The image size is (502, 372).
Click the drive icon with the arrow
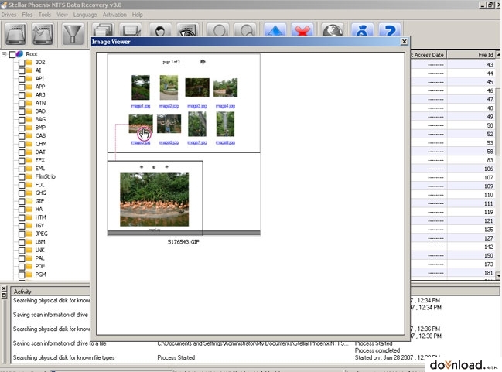tap(43, 33)
